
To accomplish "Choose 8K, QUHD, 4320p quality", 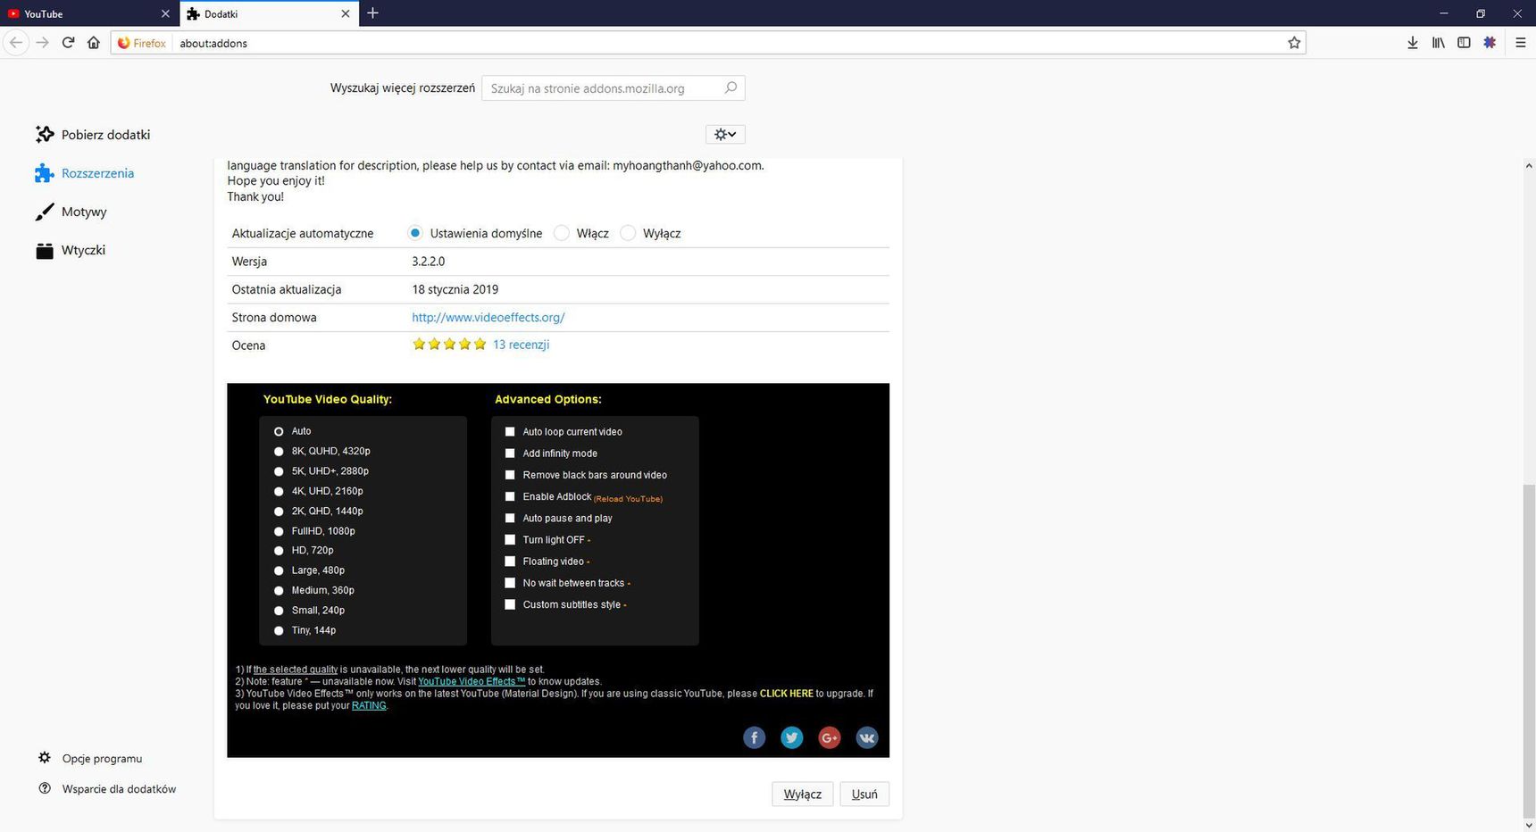I will [x=279, y=452].
